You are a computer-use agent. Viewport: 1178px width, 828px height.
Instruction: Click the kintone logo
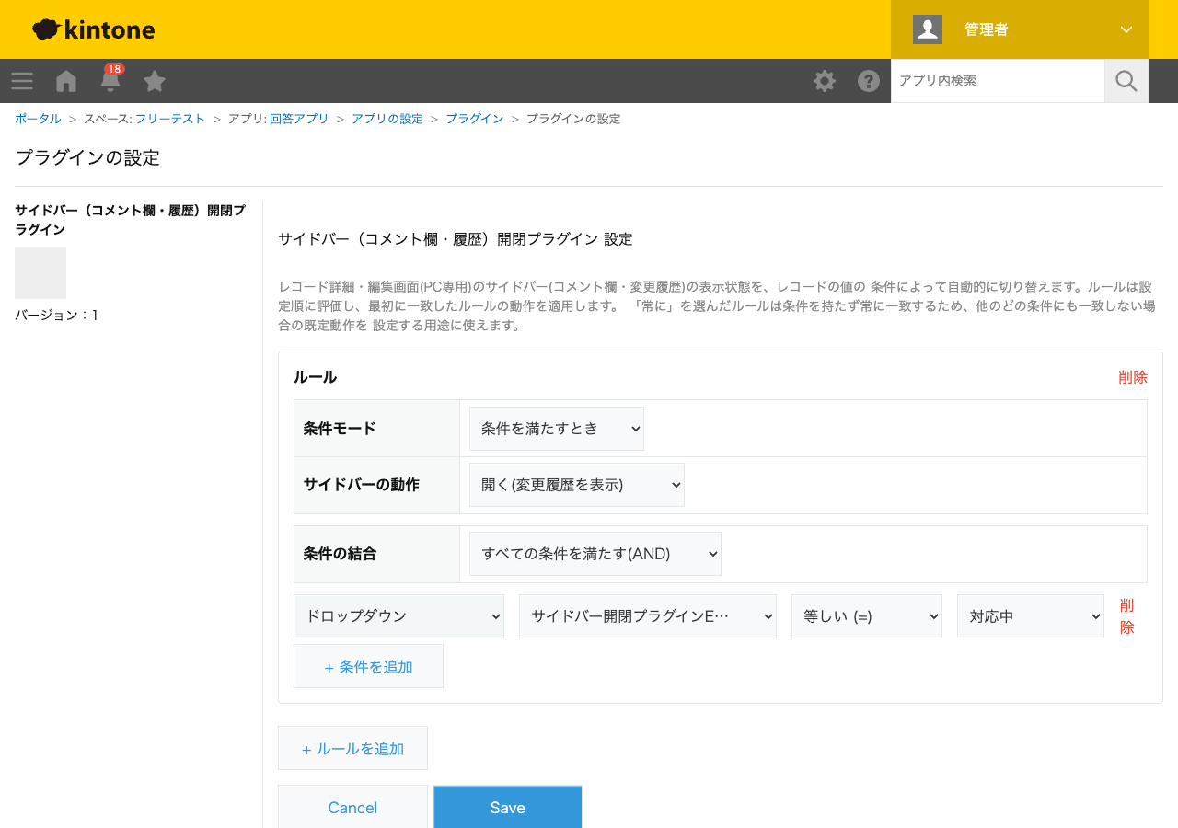pyautogui.click(x=94, y=29)
